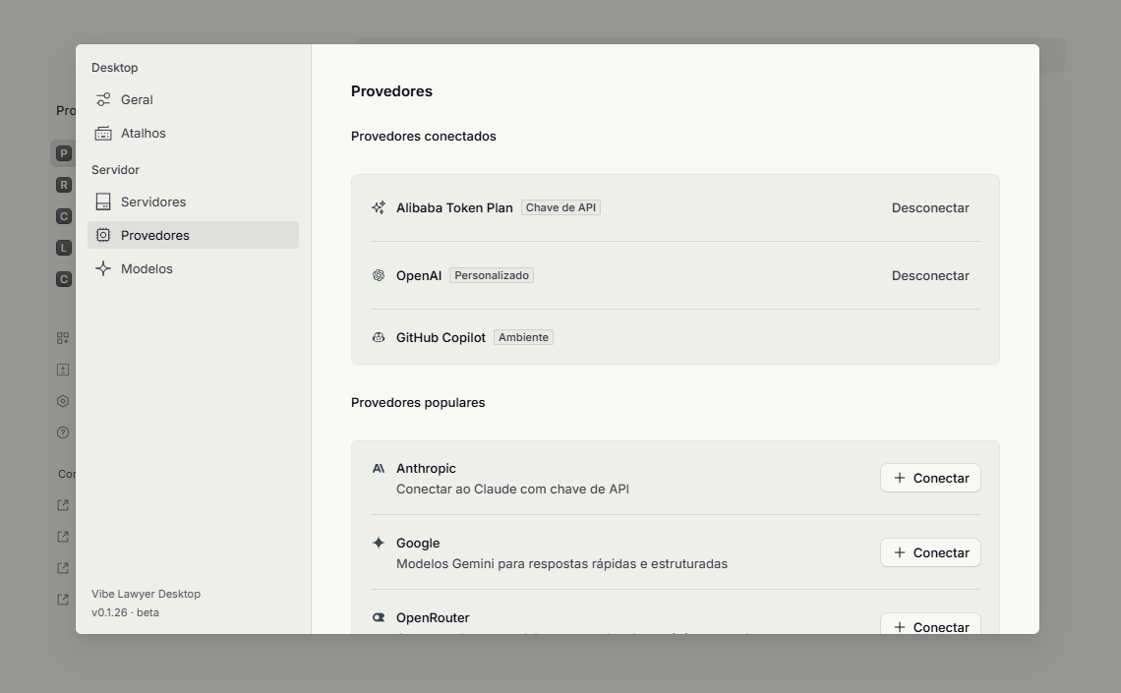Click the Modelos sparkle icon
Image resolution: width=1121 pixels, height=693 pixels.
click(x=103, y=268)
